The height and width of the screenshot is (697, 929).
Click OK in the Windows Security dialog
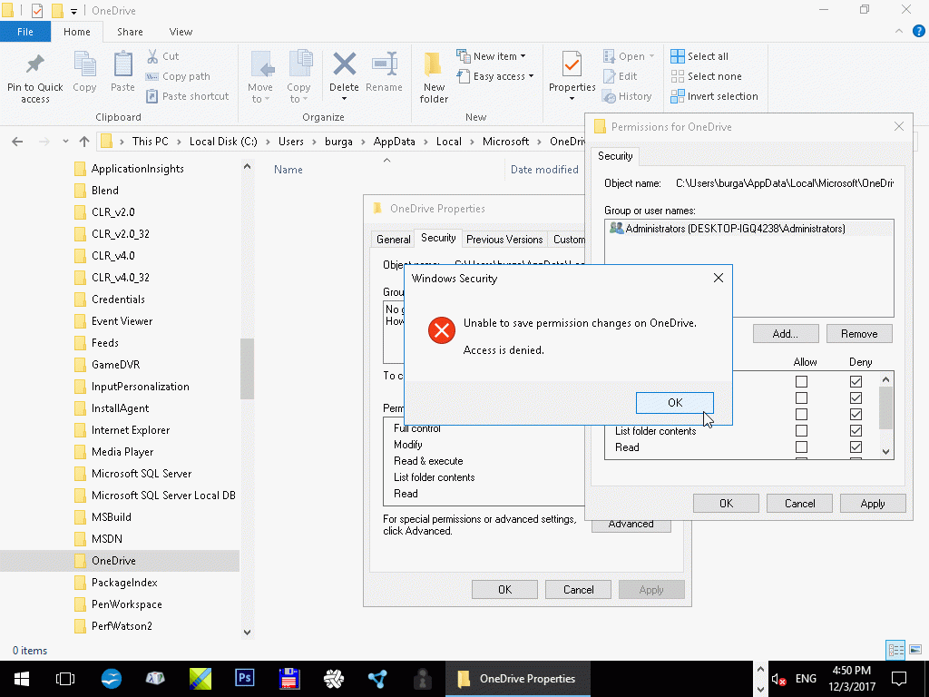(675, 402)
